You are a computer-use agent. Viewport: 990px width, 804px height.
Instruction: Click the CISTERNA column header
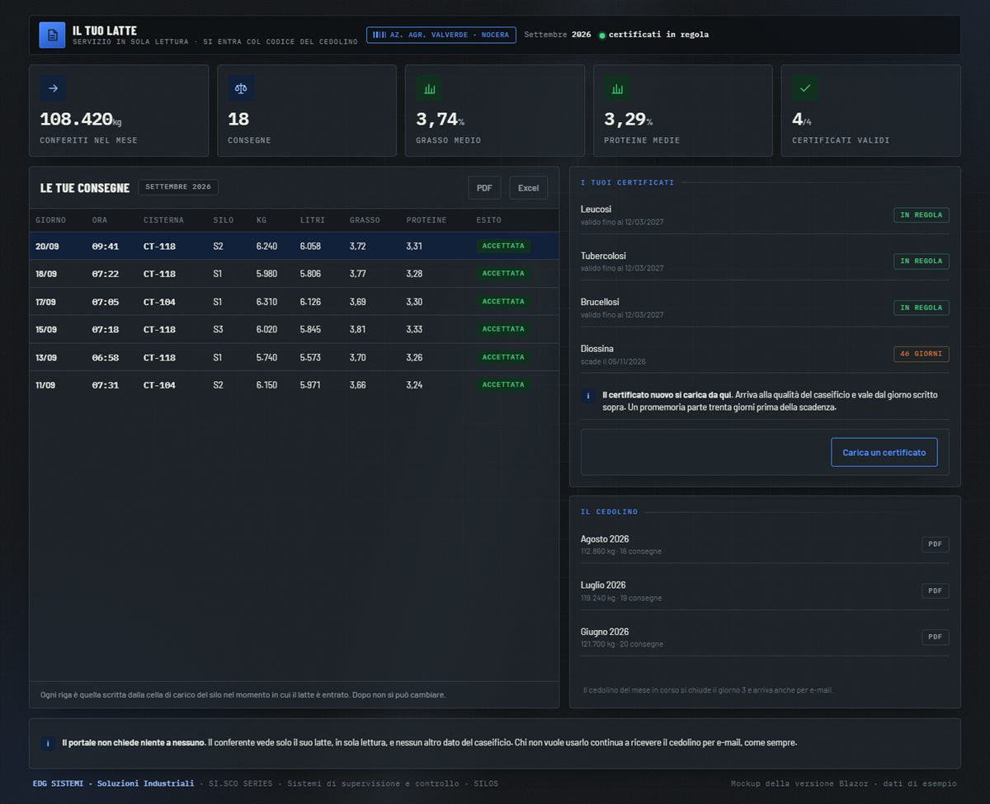[163, 220]
